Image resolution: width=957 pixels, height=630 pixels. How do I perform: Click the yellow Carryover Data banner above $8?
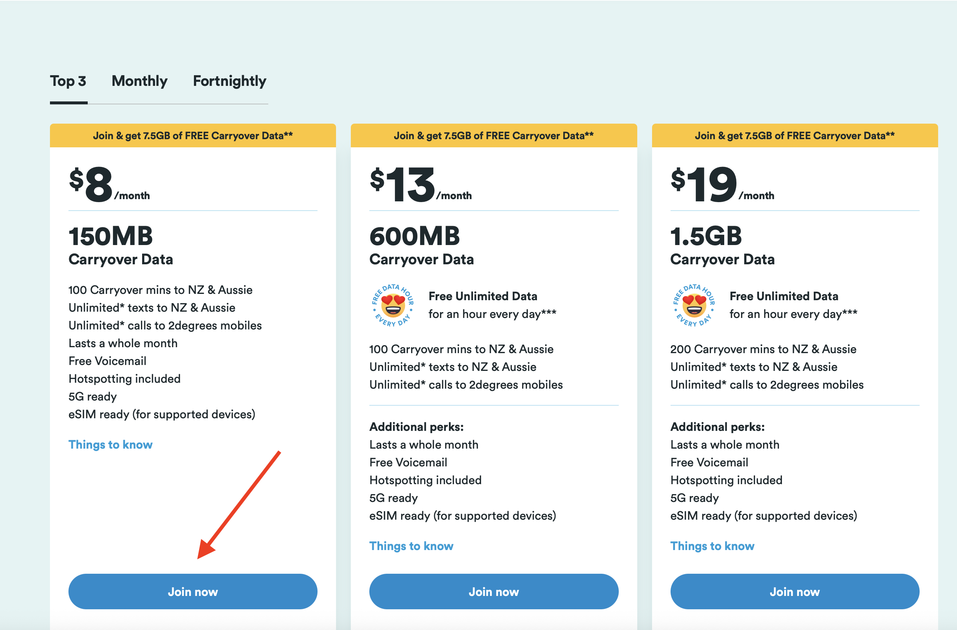pos(192,135)
